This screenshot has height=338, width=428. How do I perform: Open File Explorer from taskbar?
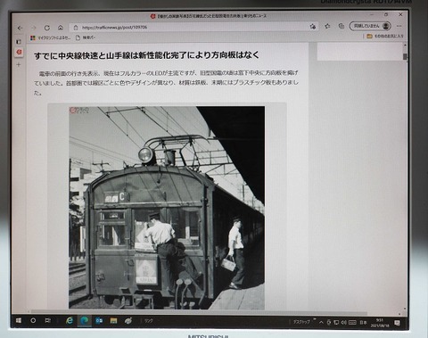click(113, 320)
